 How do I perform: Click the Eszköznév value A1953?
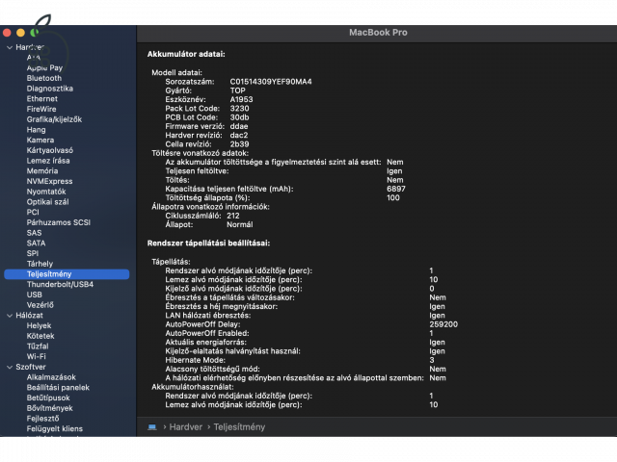(241, 99)
